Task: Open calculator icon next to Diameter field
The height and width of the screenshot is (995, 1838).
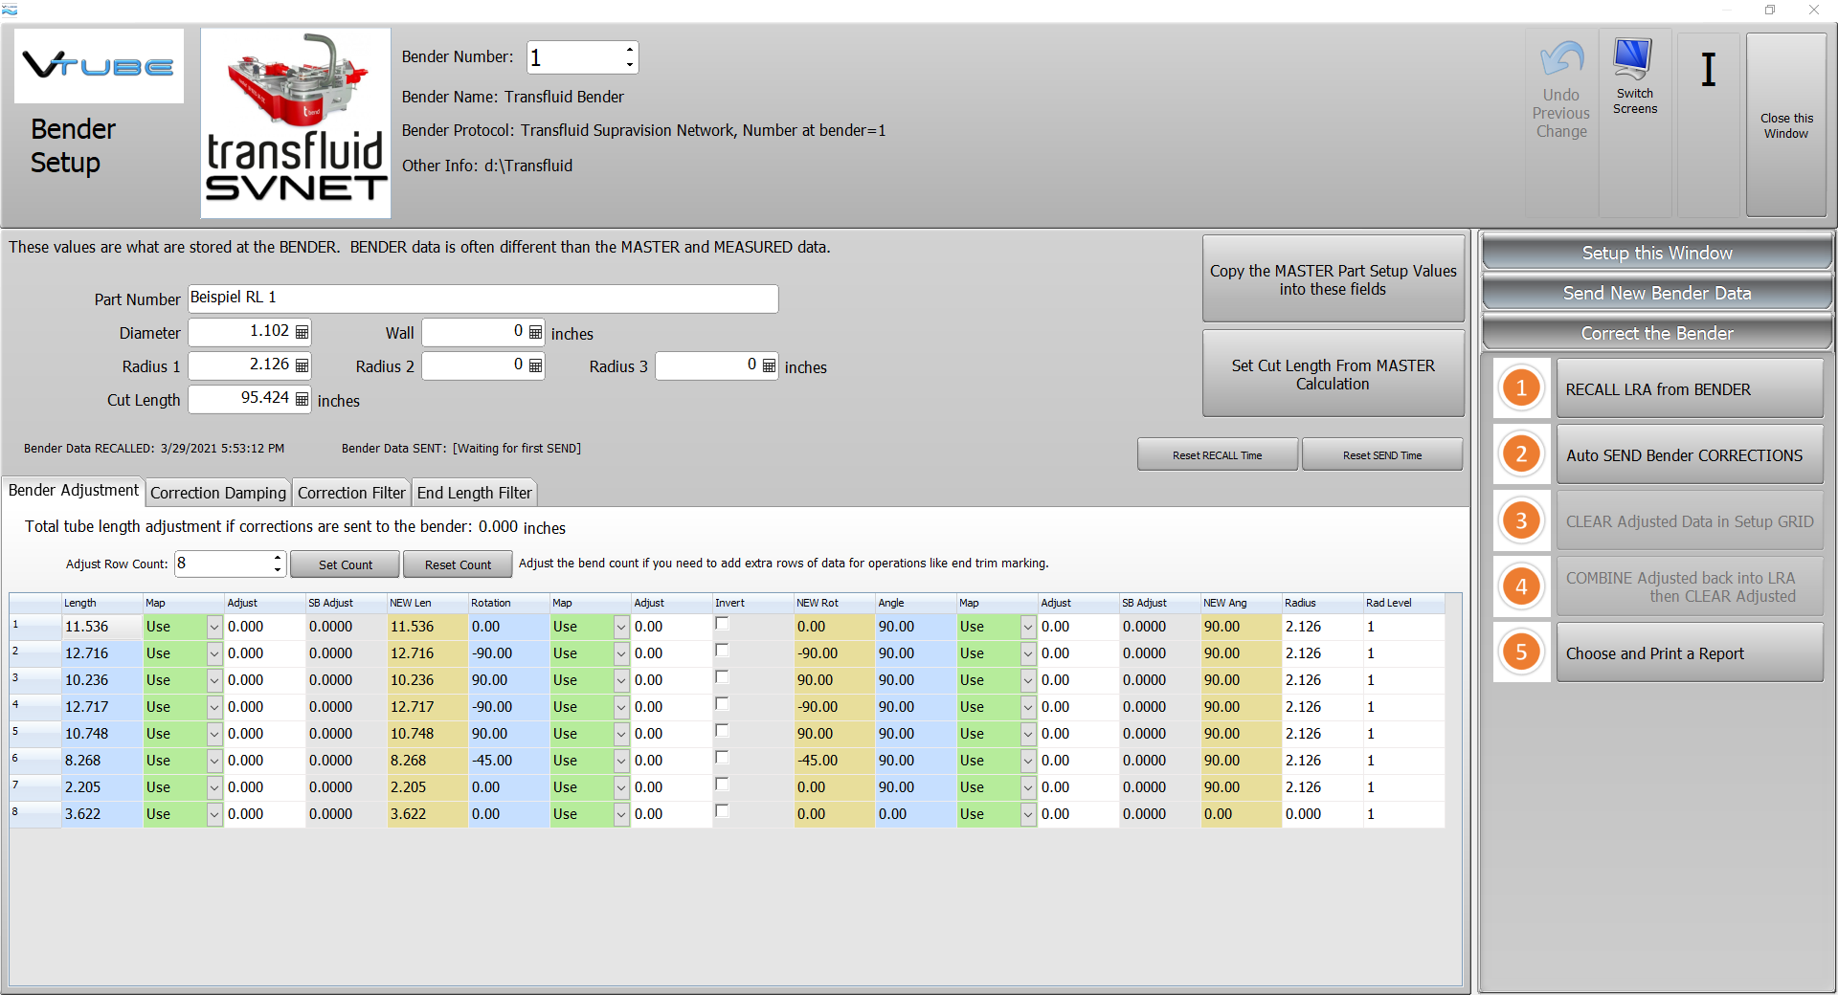Action: pyautogui.click(x=303, y=332)
